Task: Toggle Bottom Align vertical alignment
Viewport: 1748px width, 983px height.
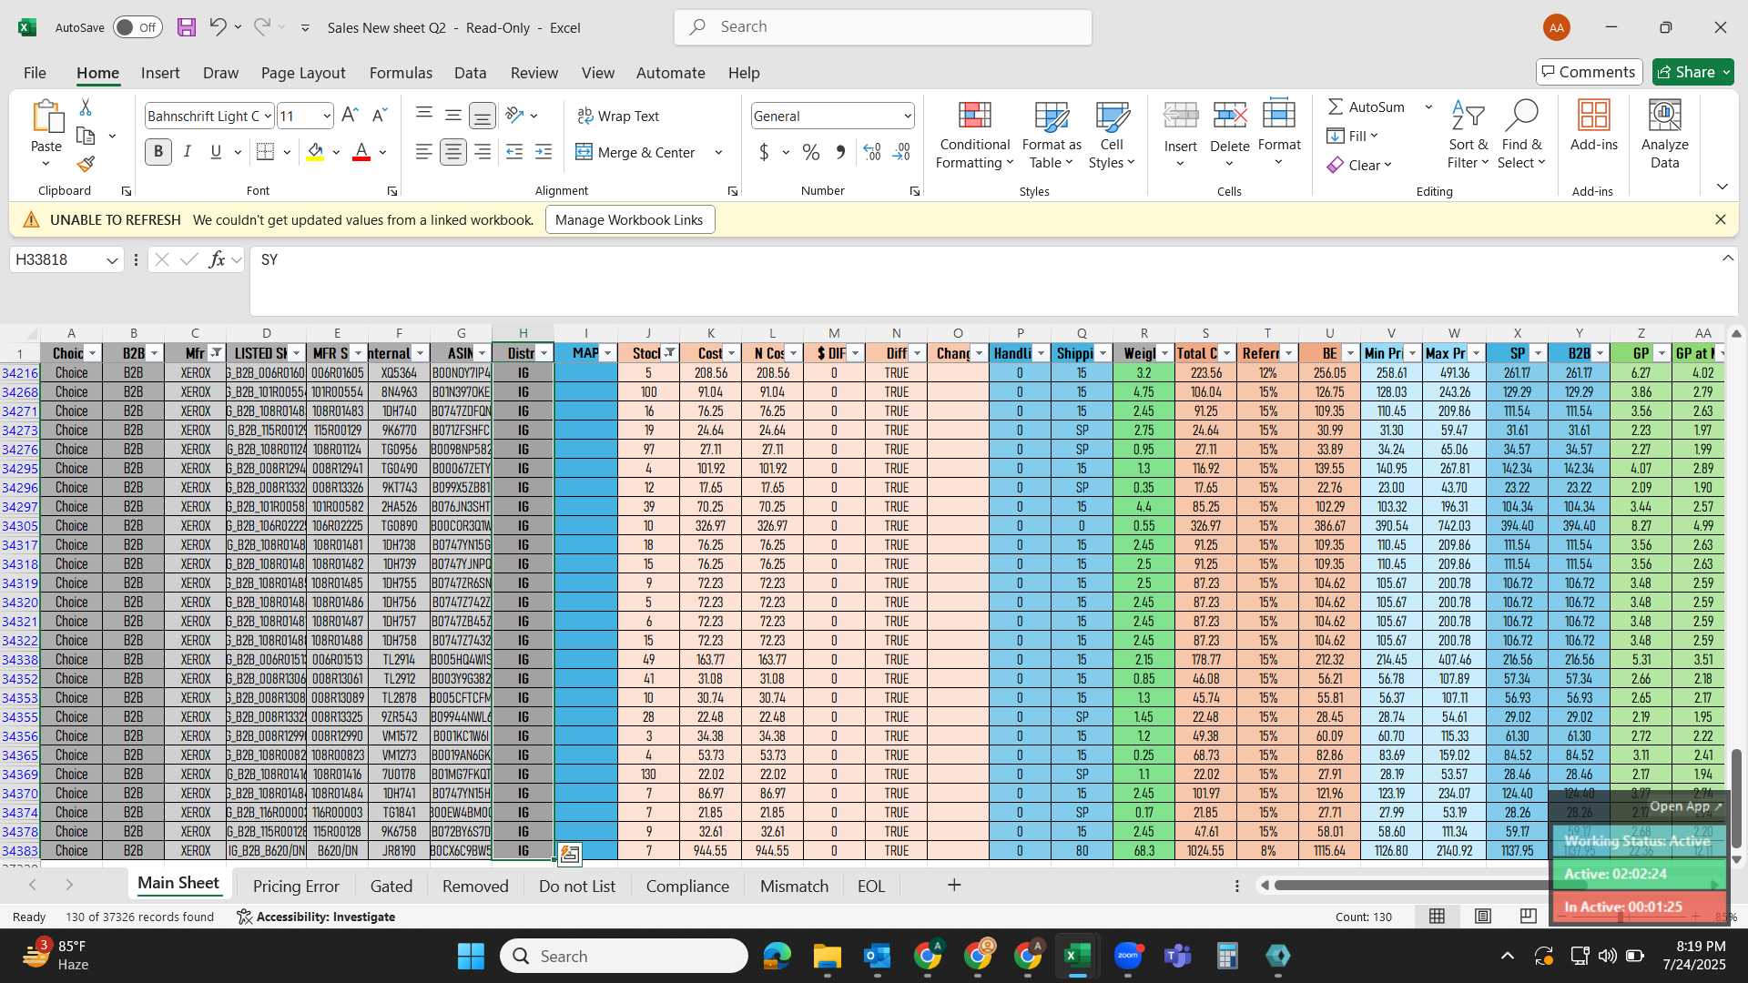Action: pos(483,116)
